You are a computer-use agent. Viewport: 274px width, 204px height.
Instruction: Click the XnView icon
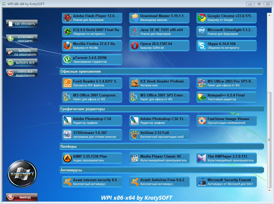click(135, 135)
